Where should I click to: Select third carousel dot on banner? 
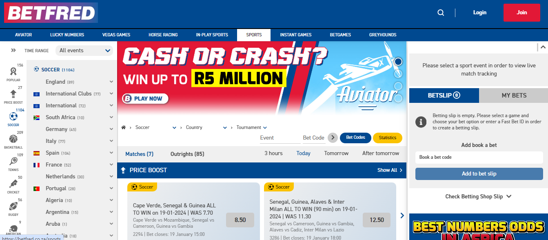(398, 86)
